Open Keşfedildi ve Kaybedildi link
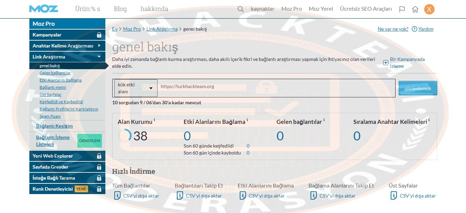 (61, 102)
